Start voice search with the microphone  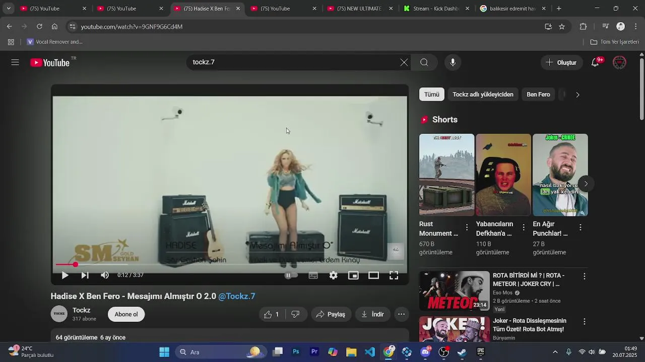[453, 62]
